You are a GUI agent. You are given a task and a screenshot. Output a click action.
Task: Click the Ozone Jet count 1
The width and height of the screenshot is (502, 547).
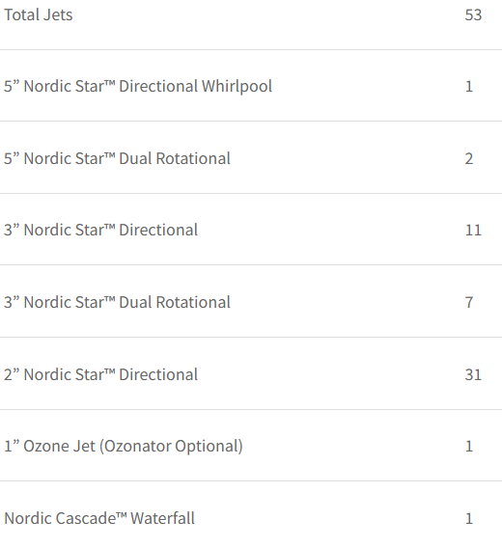[x=469, y=446]
